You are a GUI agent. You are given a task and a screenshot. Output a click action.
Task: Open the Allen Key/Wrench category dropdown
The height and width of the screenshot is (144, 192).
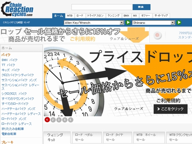coord(94,23)
